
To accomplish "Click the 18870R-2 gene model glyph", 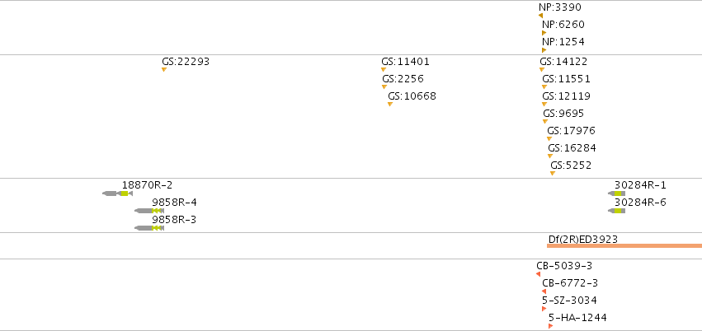I will click(x=117, y=193).
